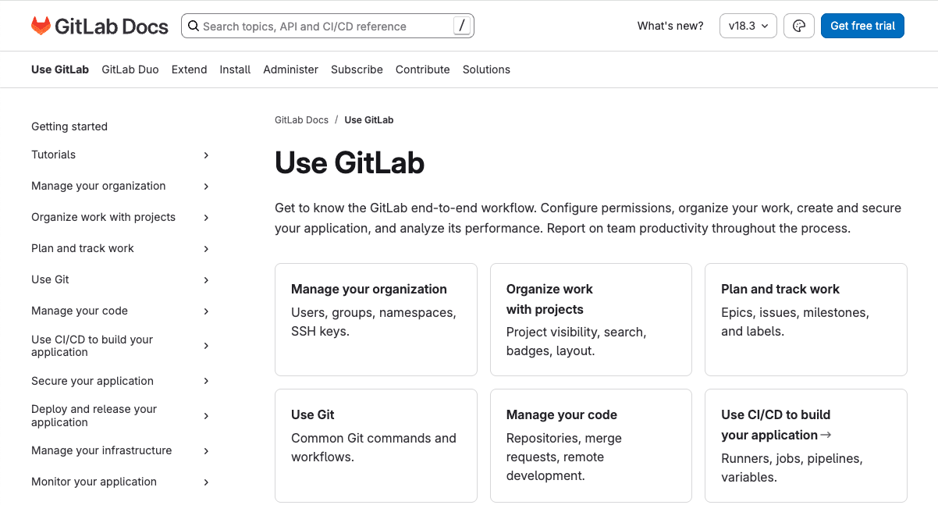Expand Deploy and release your application chevron

[206, 416]
